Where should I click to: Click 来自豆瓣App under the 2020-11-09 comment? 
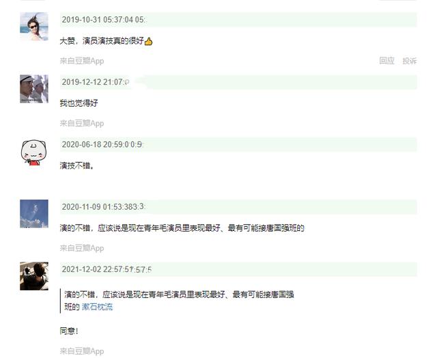pyautogui.click(x=82, y=248)
